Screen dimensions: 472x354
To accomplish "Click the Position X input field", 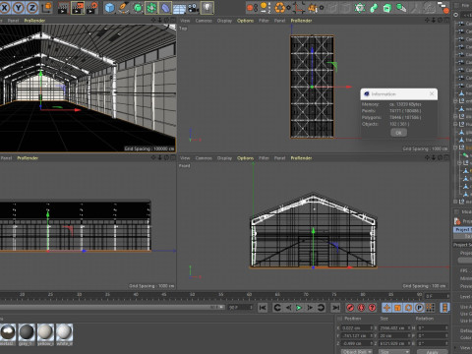I will click(357, 327).
